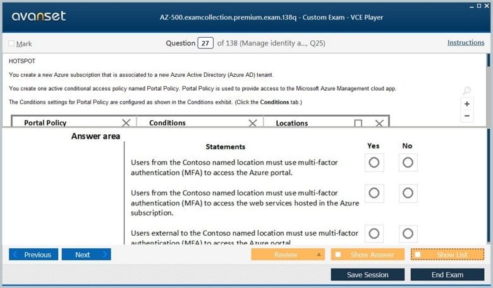This screenshot has width=493, height=288.
Task: Select No for the web services statement
Action: pyautogui.click(x=408, y=193)
